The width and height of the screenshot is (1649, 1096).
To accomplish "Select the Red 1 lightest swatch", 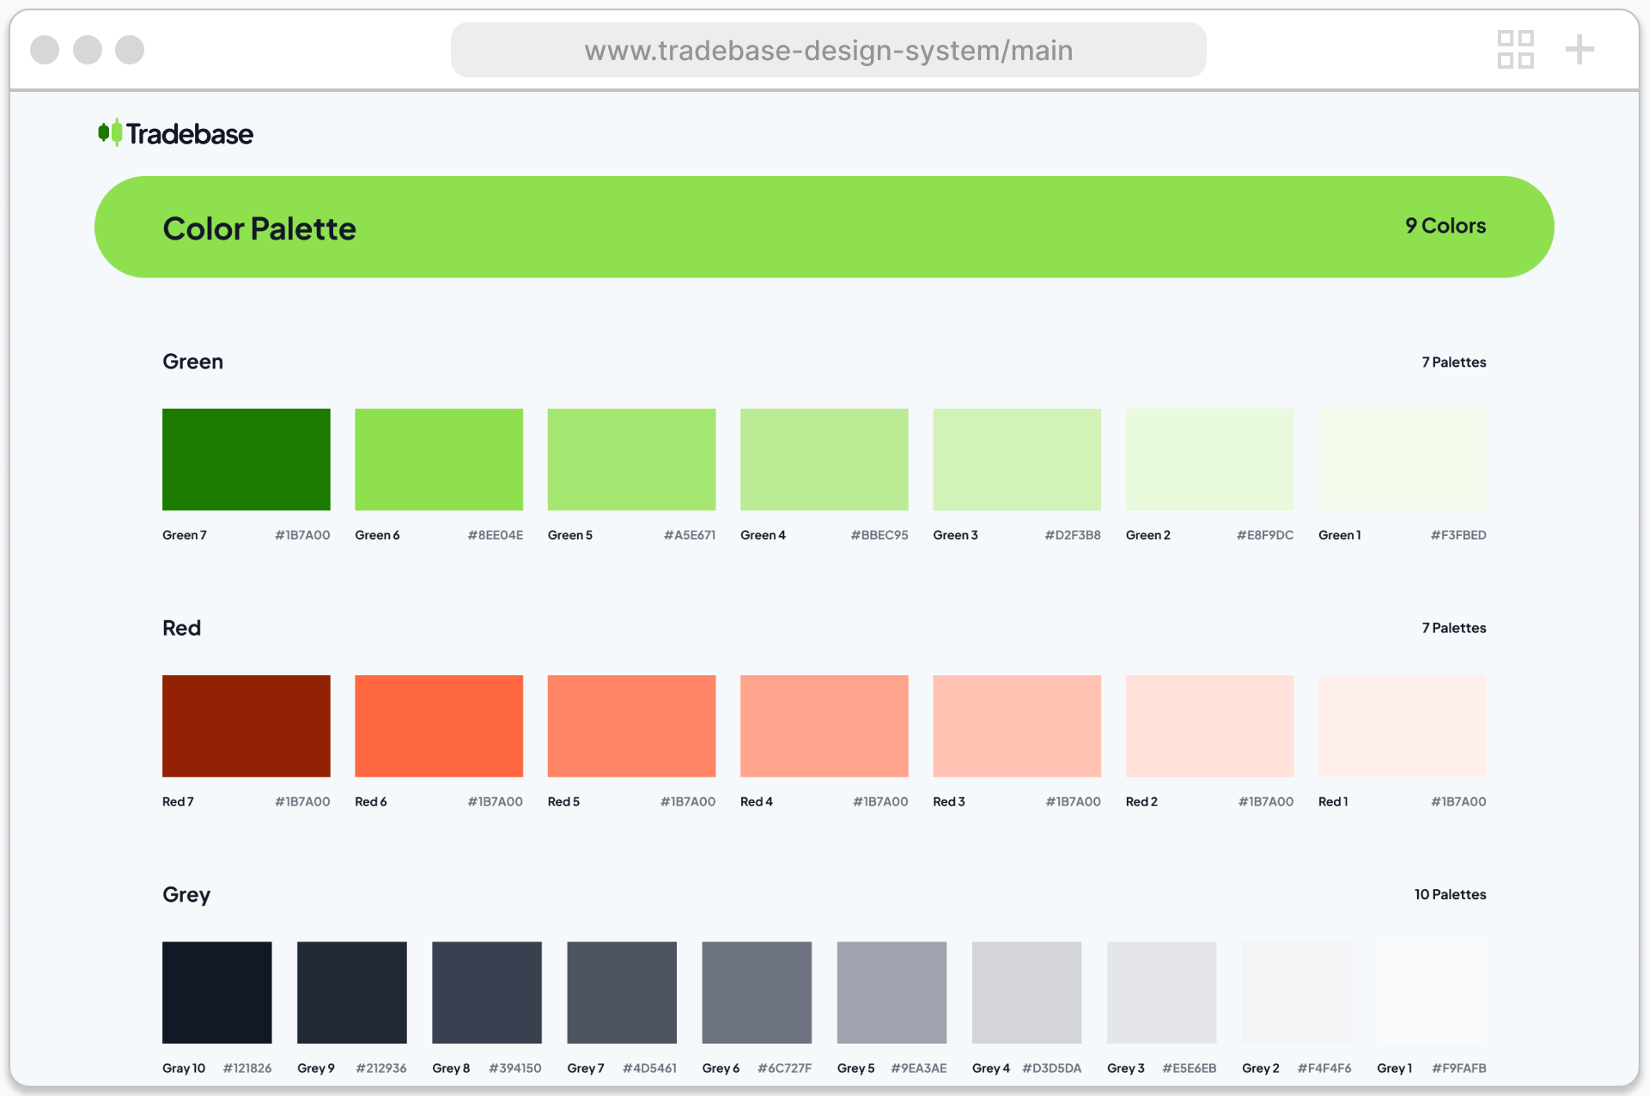I will click(1403, 726).
